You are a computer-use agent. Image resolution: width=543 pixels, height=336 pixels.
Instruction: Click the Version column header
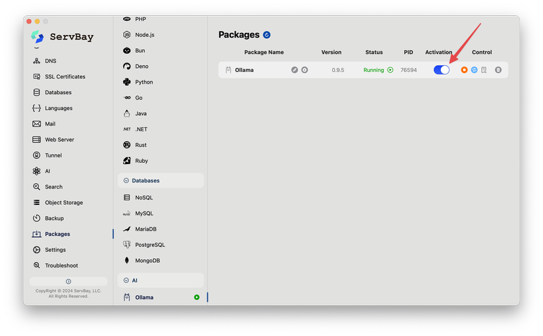tap(331, 52)
